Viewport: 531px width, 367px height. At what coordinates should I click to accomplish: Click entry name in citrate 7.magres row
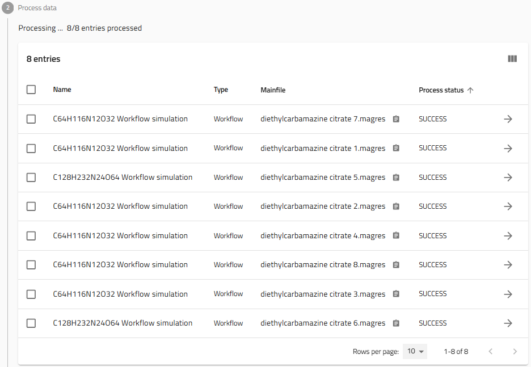120,119
